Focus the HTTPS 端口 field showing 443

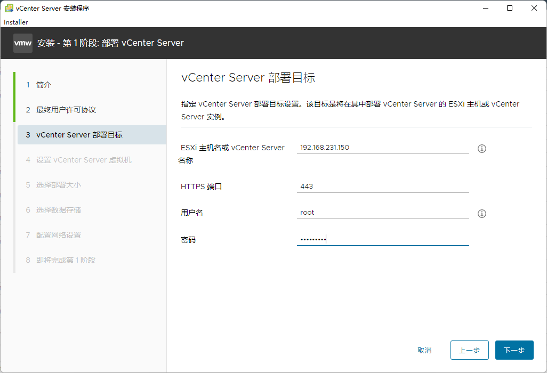tap(383, 186)
